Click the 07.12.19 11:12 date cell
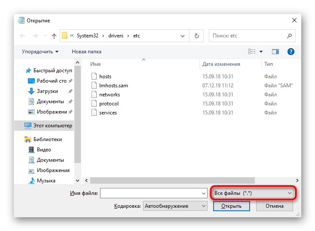This screenshot has height=231, width=315. tap(218, 86)
